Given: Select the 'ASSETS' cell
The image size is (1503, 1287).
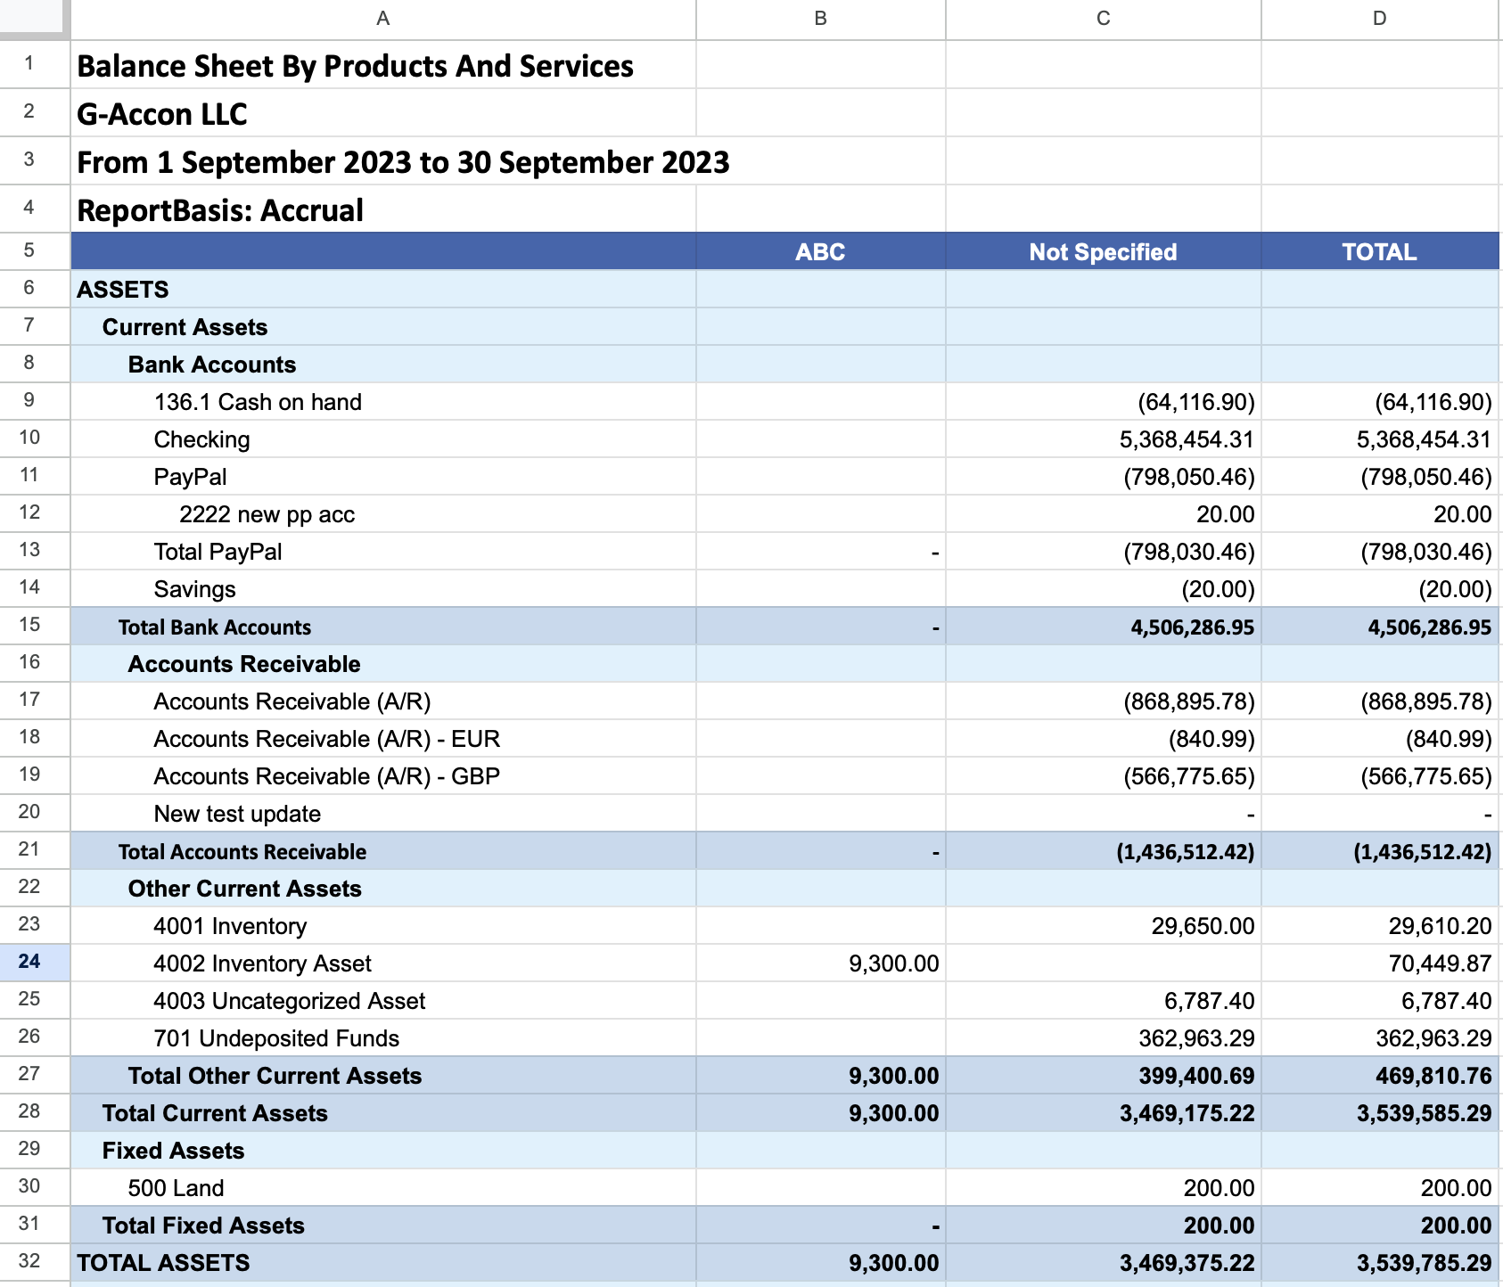Looking at the screenshot, I should [x=383, y=289].
